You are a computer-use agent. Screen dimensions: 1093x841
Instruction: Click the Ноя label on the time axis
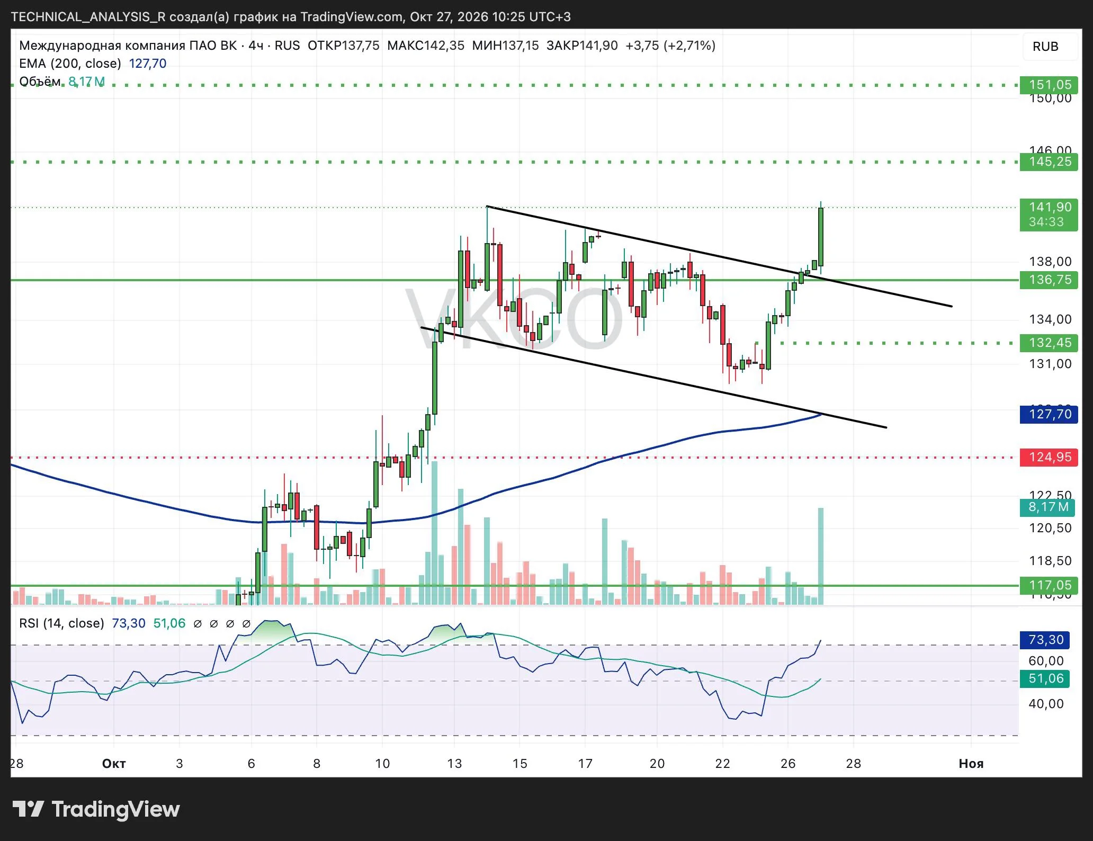(x=971, y=763)
